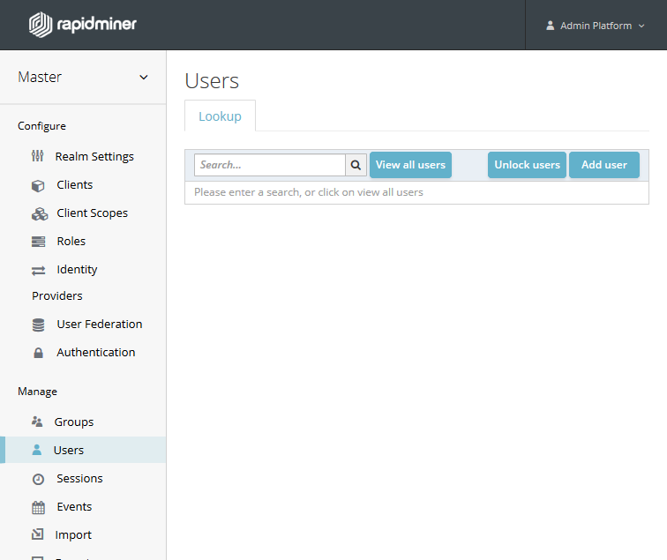Click the Identity Providers arrows icon
Viewport: 667px width, 560px height.
click(38, 270)
